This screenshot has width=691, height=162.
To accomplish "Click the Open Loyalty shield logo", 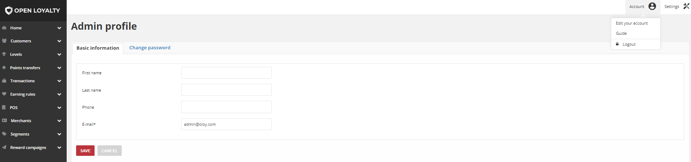I will point(9,11).
